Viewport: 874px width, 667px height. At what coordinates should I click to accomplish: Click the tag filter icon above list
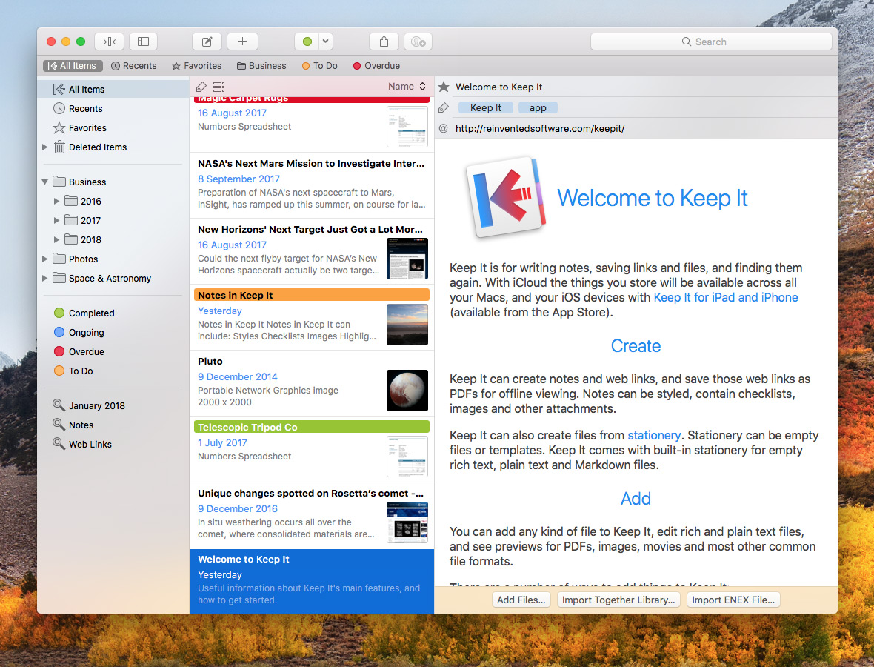click(201, 87)
